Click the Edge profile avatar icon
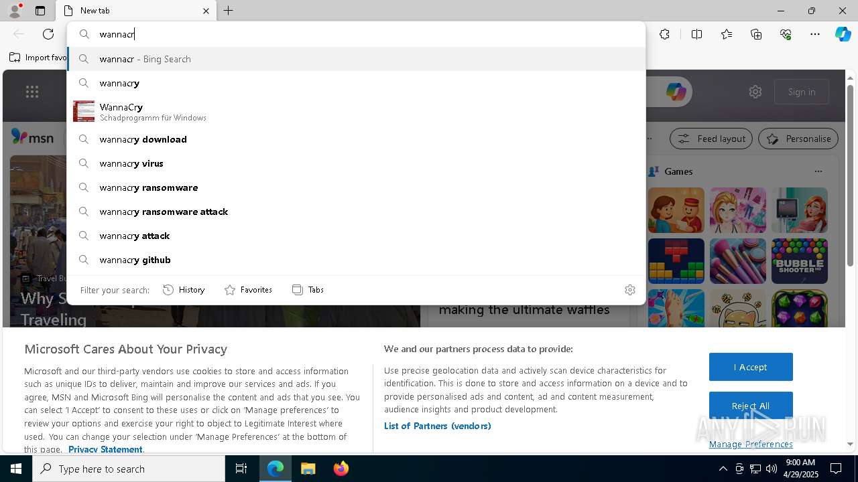 coord(14,11)
